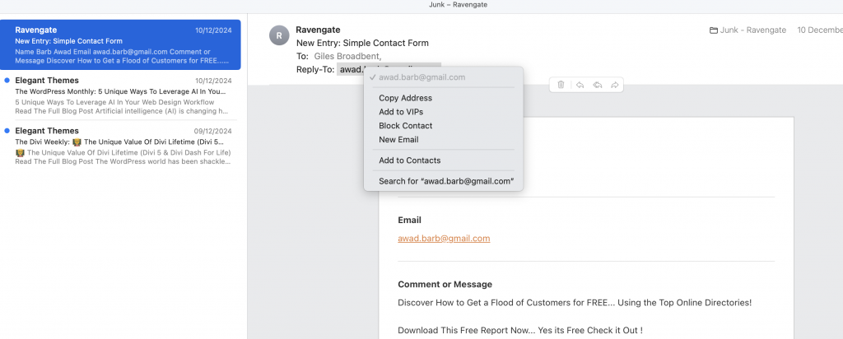Open the awad.barb@gmail.com link in email body
The image size is (843, 339).
[x=444, y=239]
